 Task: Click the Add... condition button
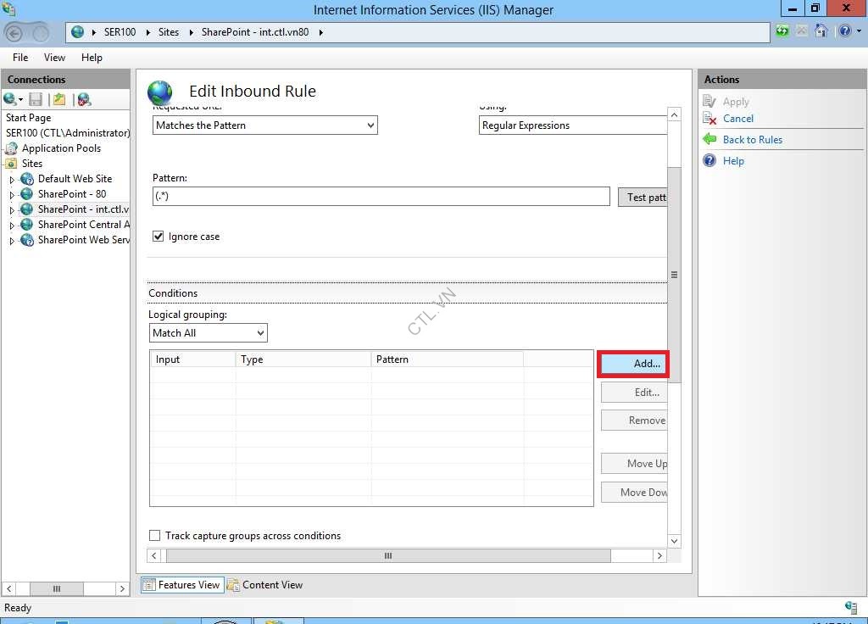click(633, 364)
